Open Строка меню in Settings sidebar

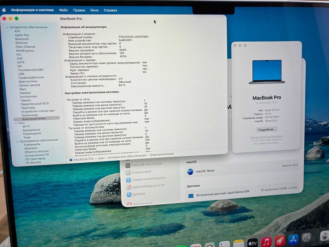coord(139,172)
